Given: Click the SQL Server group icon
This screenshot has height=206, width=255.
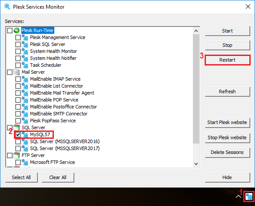Looking at the screenshot, I should 17,128.
